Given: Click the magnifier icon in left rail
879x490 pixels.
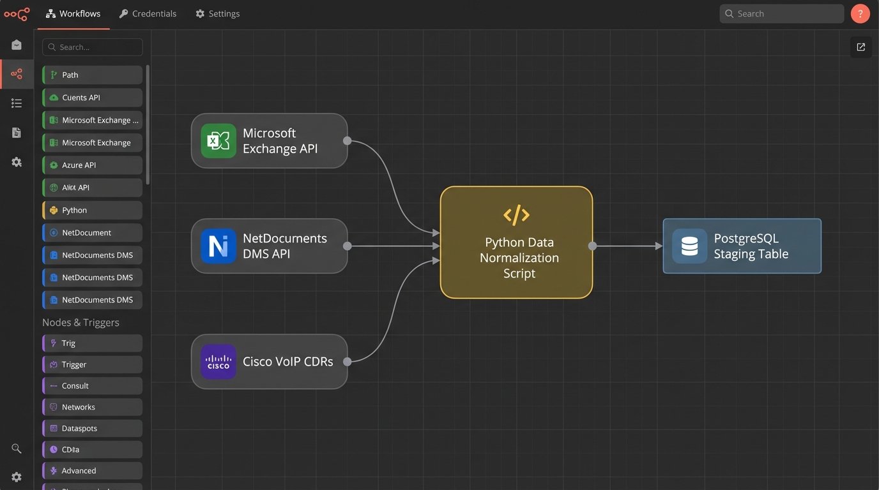Looking at the screenshot, I should (17, 449).
